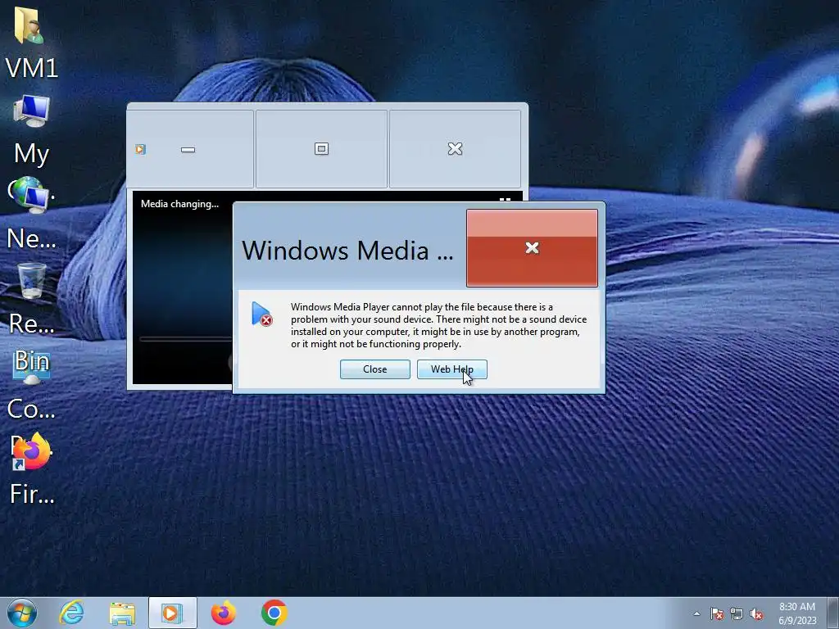The image size is (839, 629).
Task: Click the muted volume tray icon
Action: click(756, 613)
